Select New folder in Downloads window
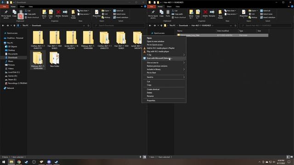 (55, 60)
